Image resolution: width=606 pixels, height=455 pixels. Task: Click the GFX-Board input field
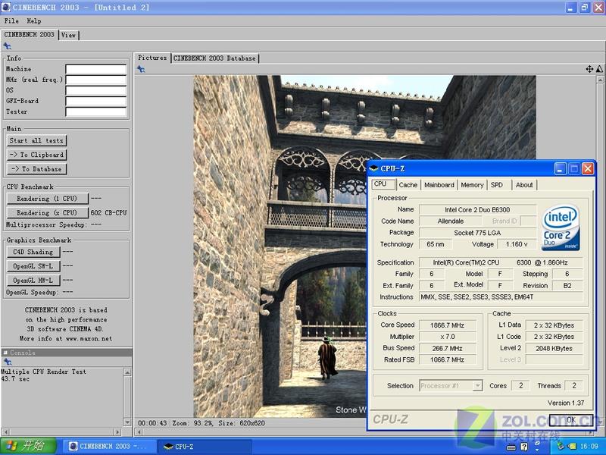coord(96,101)
